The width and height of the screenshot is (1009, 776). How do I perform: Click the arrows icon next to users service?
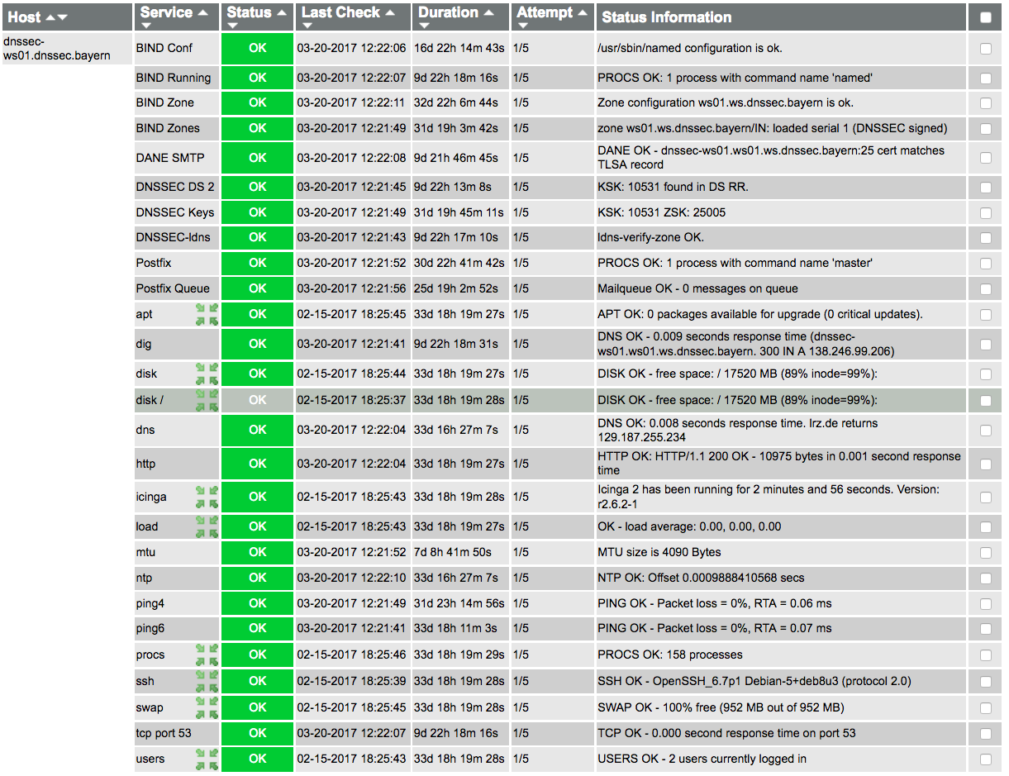point(207,759)
